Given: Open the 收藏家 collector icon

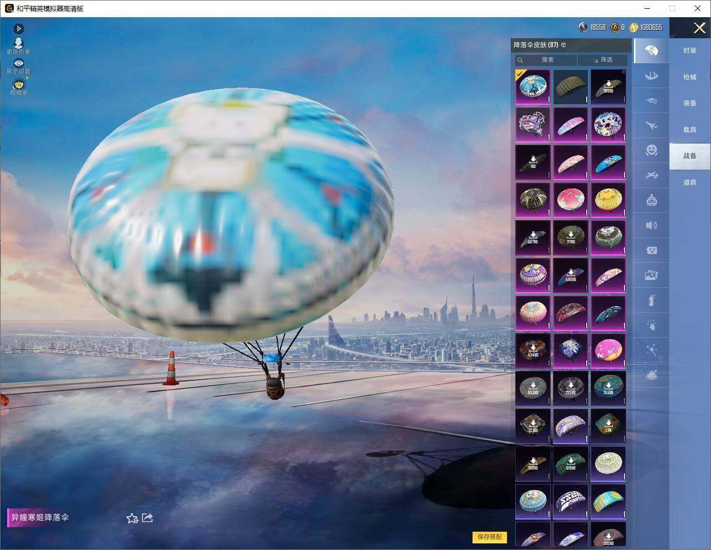Looking at the screenshot, I should (x=18, y=87).
